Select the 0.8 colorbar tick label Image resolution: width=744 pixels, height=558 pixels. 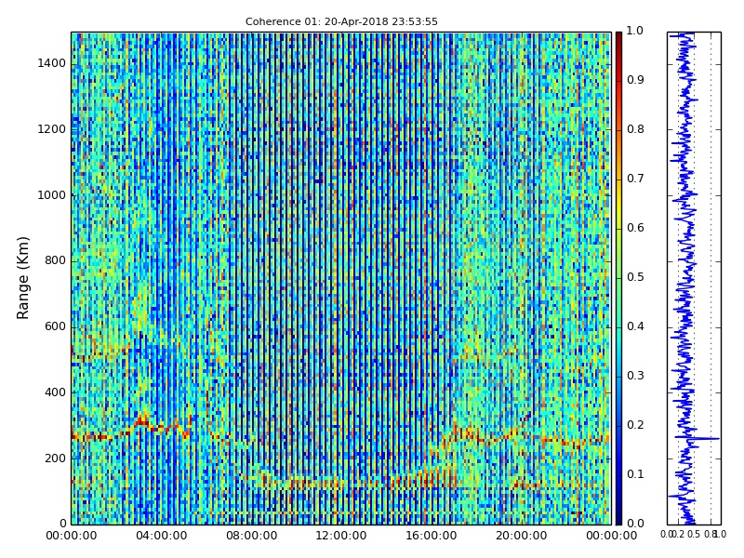point(635,129)
